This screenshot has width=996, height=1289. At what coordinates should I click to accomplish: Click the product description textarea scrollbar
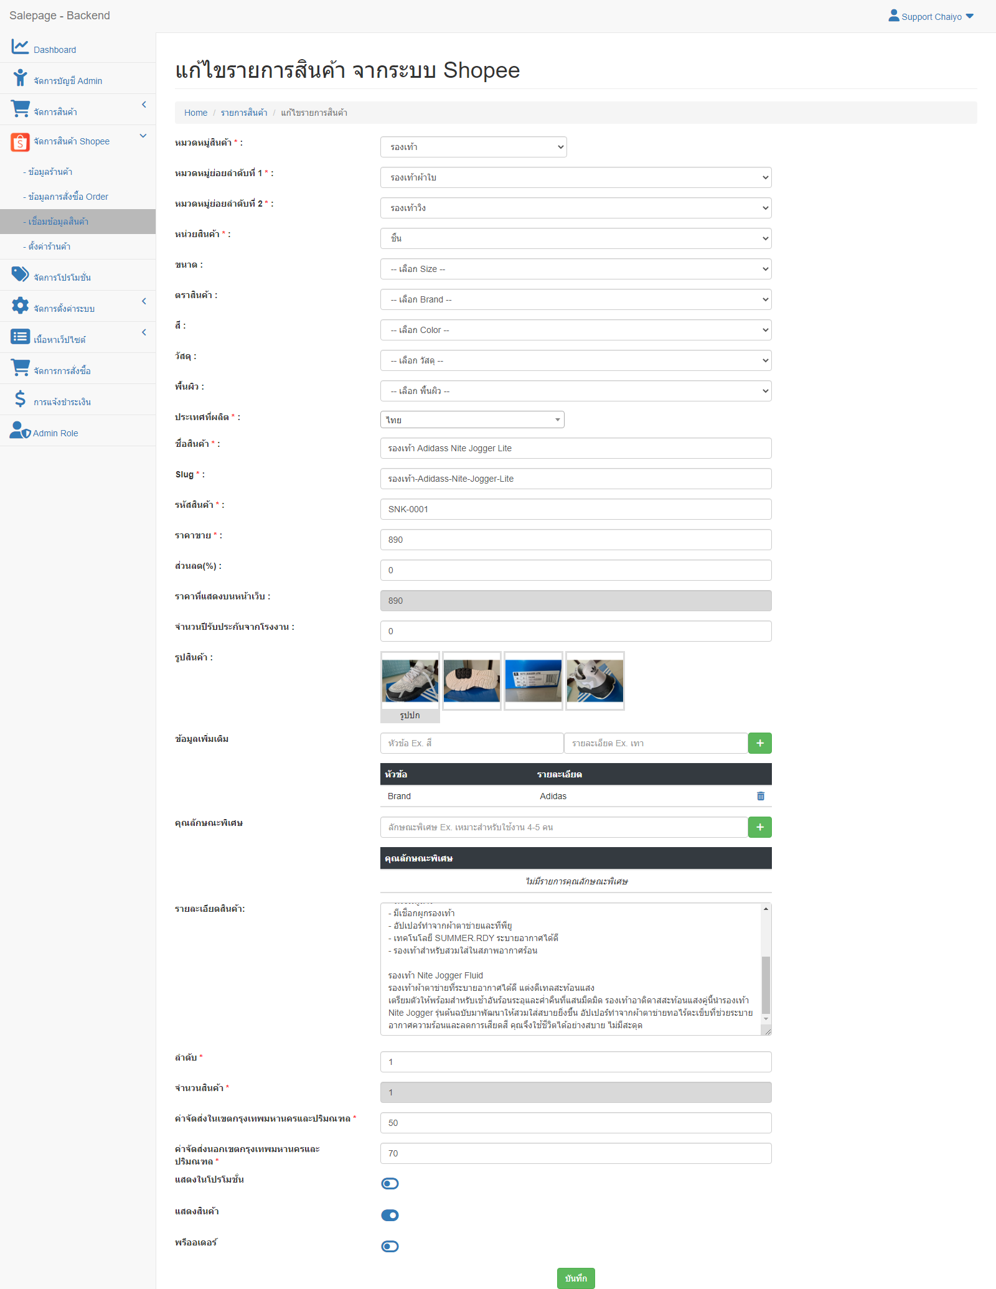(766, 983)
